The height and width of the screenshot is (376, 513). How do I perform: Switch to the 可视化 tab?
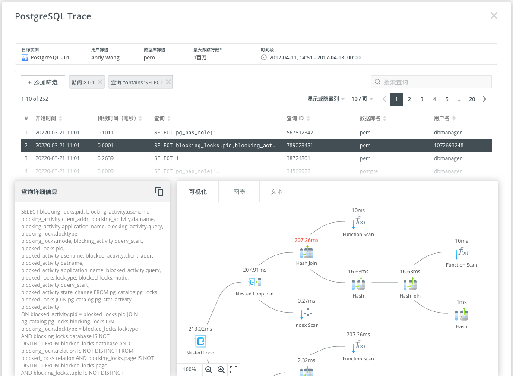[198, 192]
